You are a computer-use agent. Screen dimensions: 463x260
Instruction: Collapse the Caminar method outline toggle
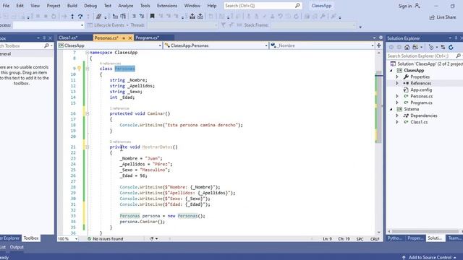click(87, 113)
